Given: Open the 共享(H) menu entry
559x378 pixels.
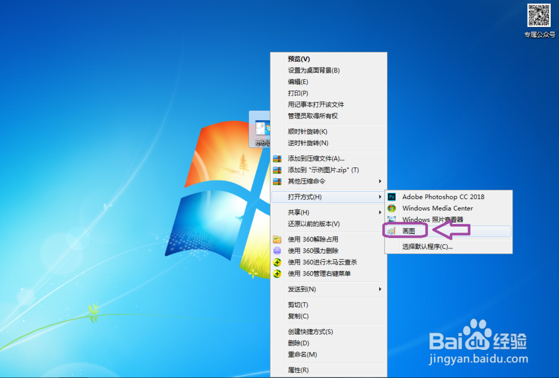Looking at the screenshot, I should point(328,212).
